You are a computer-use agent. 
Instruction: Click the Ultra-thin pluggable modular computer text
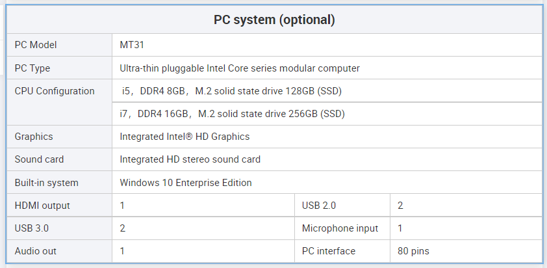coord(240,68)
